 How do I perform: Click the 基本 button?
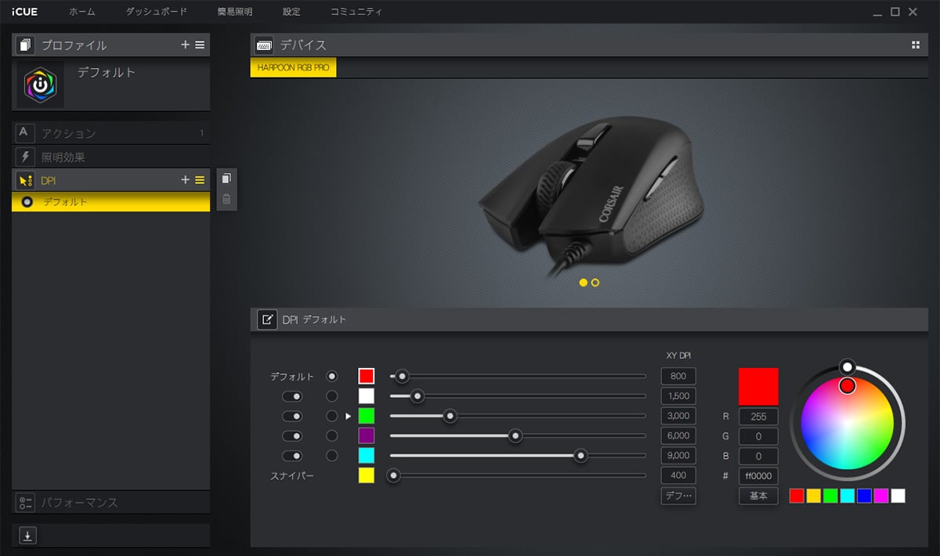pyautogui.click(x=758, y=496)
